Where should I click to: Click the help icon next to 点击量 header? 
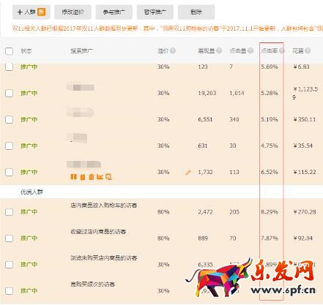(x=250, y=50)
